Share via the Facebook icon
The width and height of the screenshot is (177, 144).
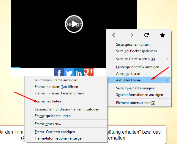pos(59,72)
